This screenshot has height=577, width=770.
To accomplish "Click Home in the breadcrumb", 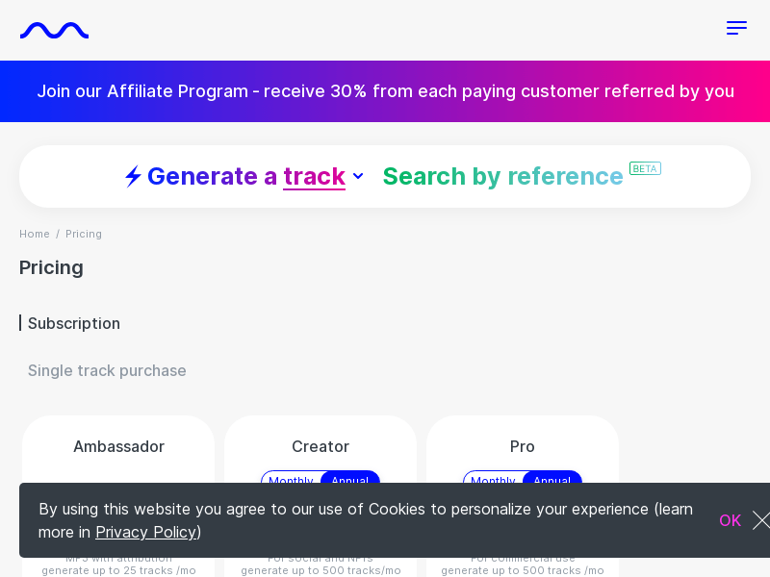I will click(x=35, y=234).
